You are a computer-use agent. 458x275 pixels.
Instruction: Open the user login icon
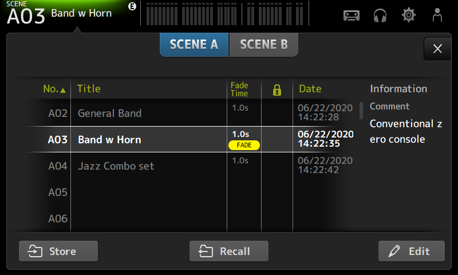(x=437, y=15)
